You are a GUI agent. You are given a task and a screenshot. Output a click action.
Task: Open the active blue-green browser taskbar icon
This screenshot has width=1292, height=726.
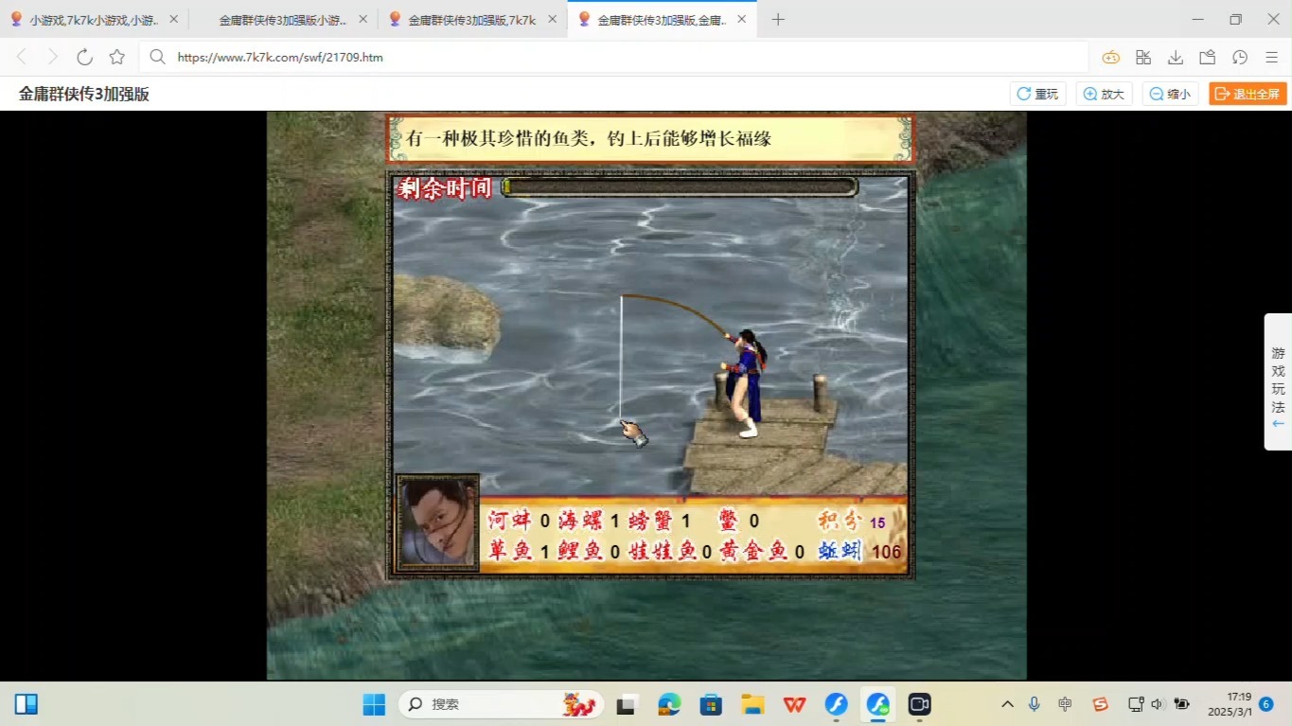tap(877, 704)
